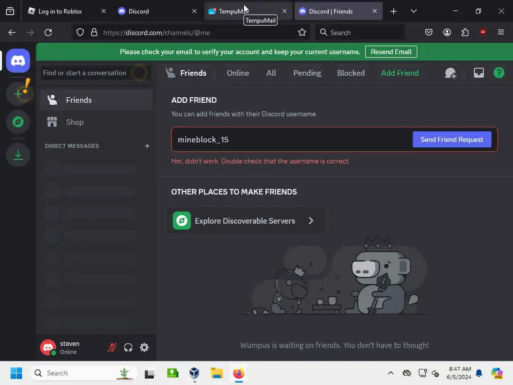The width and height of the screenshot is (513, 385).
Task: Open Explore Discoverable Servers compass in server sidebar
Action: coord(18,122)
